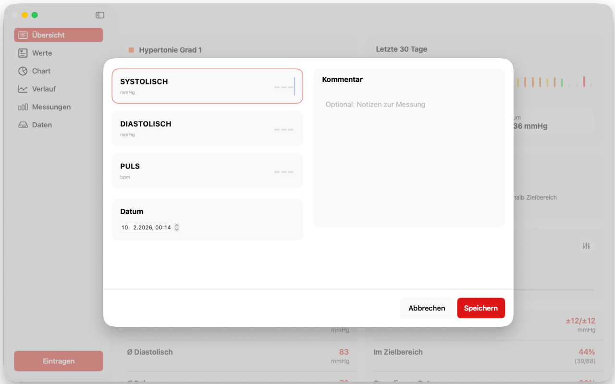615x384 pixels.
Task: Click into the Kommentar notes area
Action: tap(408, 158)
